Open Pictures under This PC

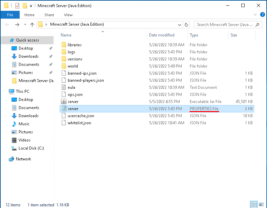point(25,132)
